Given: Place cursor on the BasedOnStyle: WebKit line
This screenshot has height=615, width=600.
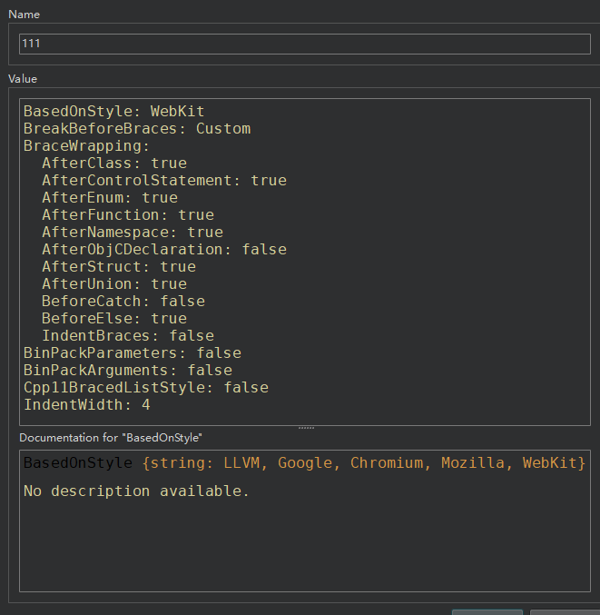Looking at the screenshot, I should tap(113, 112).
